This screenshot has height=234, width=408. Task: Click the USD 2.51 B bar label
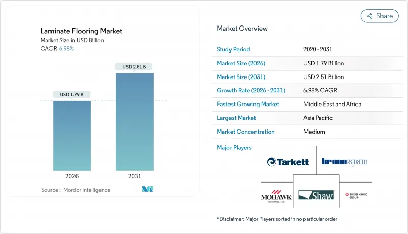click(x=135, y=66)
